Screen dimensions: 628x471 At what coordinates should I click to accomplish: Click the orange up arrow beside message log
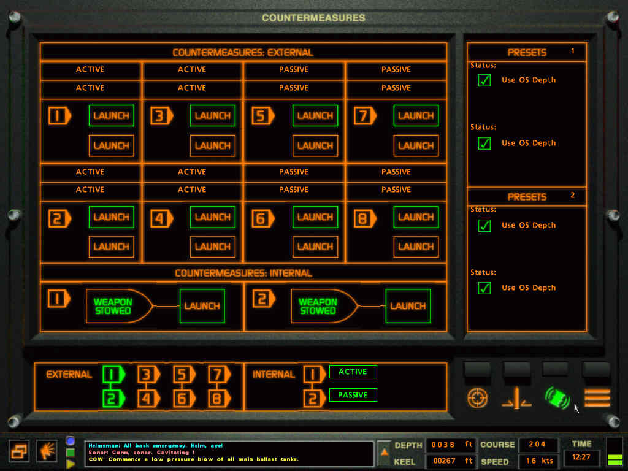[x=384, y=453]
